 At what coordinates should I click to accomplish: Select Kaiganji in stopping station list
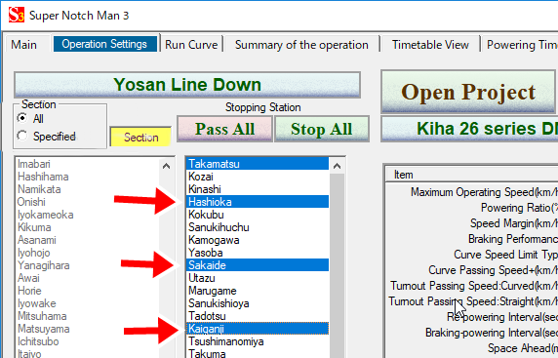click(258, 329)
